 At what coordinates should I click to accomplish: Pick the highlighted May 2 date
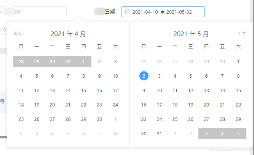click(x=144, y=76)
